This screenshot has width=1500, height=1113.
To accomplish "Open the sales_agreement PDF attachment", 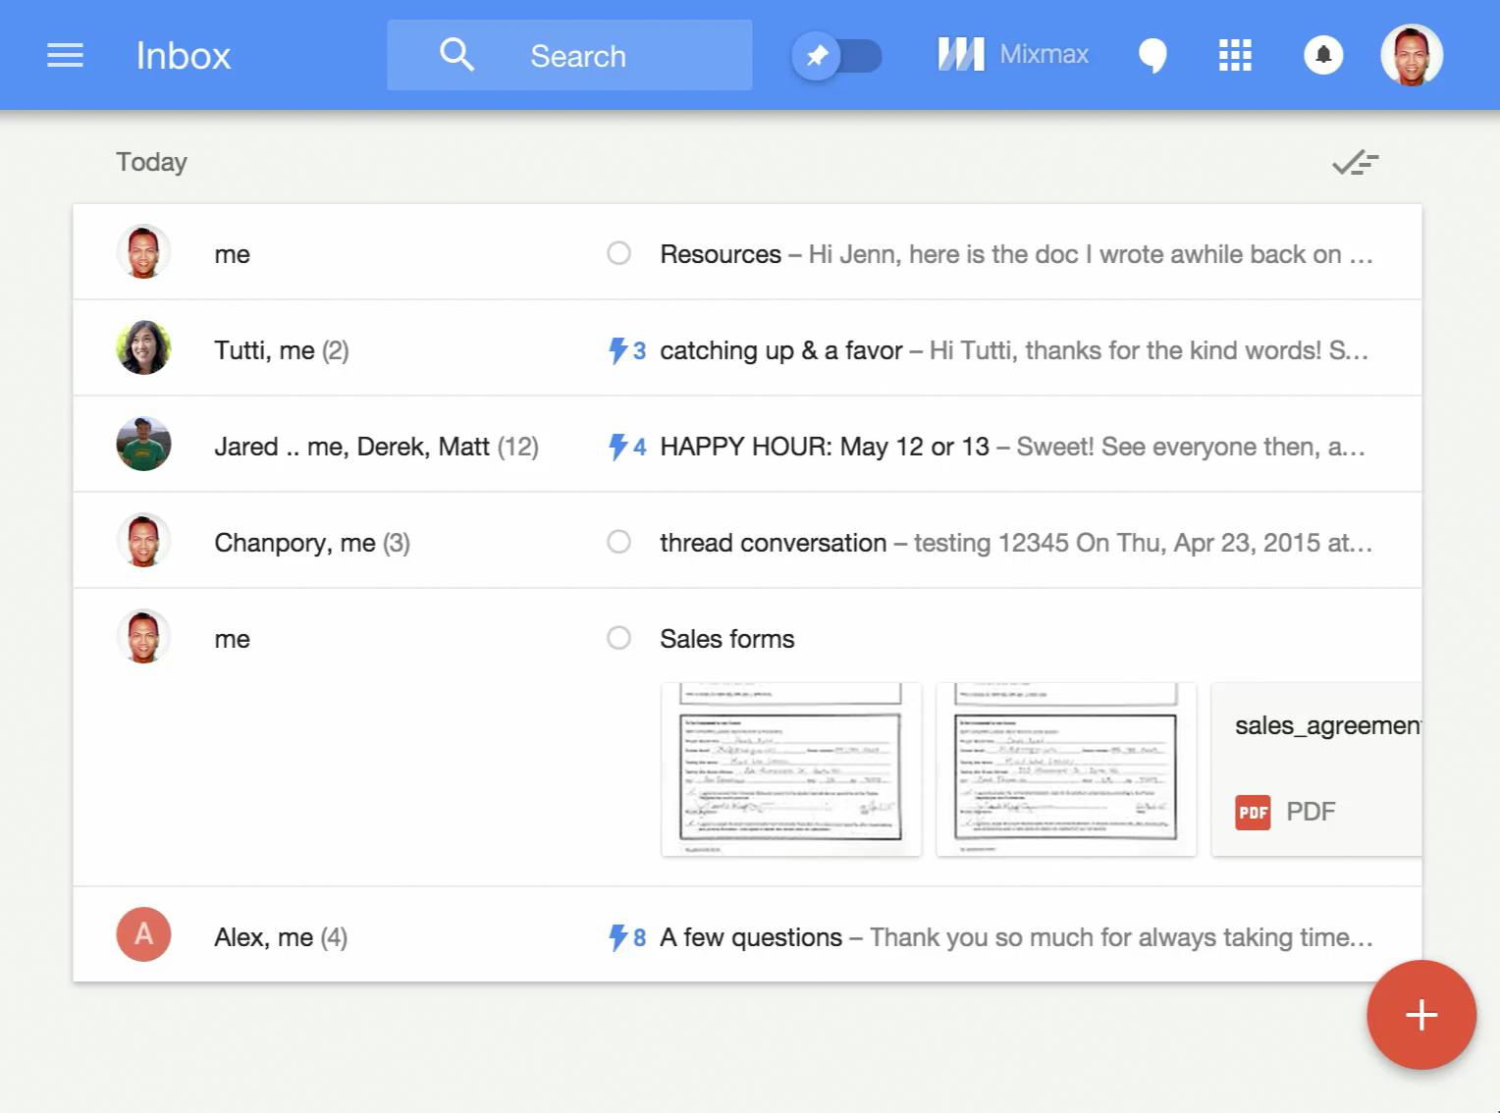I will [1316, 769].
